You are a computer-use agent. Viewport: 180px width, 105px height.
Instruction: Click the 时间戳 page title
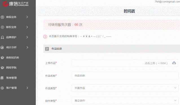pyautogui.click(x=129, y=11)
